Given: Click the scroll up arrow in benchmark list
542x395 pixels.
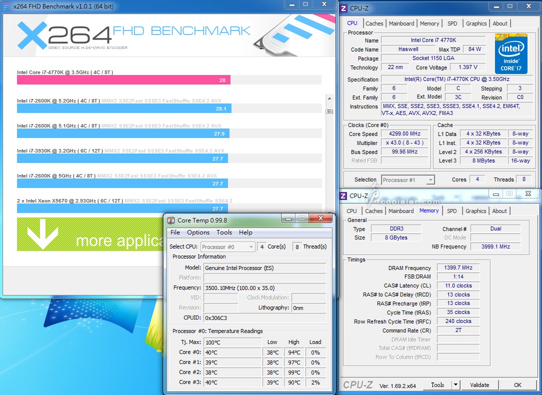Looking at the screenshot, I should 329,98.
